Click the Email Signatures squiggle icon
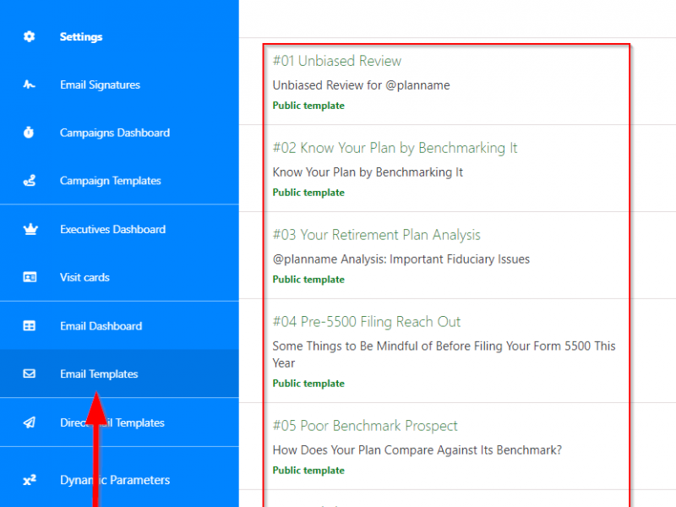This screenshot has width=676, height=507. tap(30, 84)
